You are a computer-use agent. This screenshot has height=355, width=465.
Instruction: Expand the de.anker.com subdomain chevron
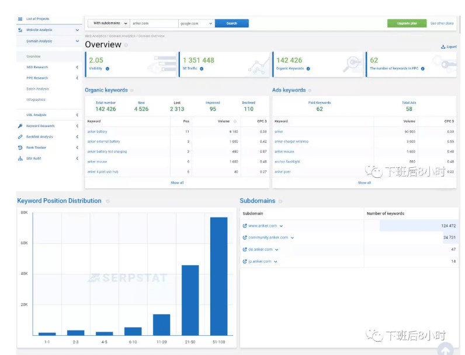[276, 249]
